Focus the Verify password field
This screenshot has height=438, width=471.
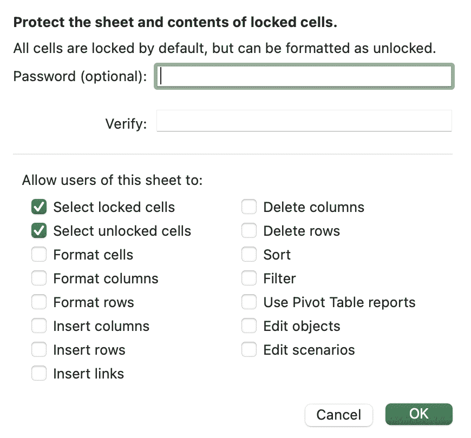coord(304,121)
